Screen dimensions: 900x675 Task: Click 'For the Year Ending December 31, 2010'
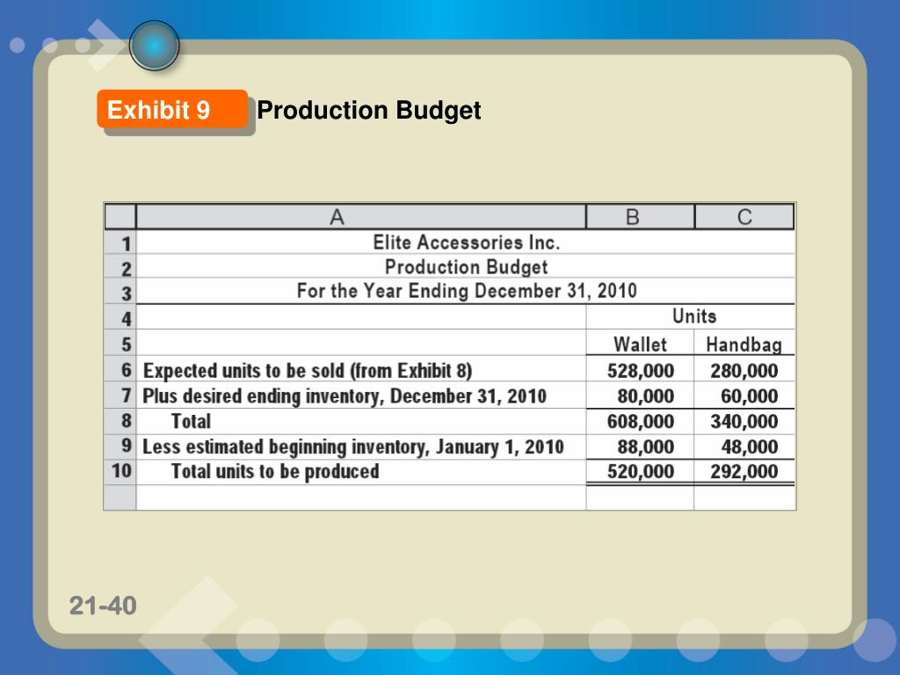[466, 291]
